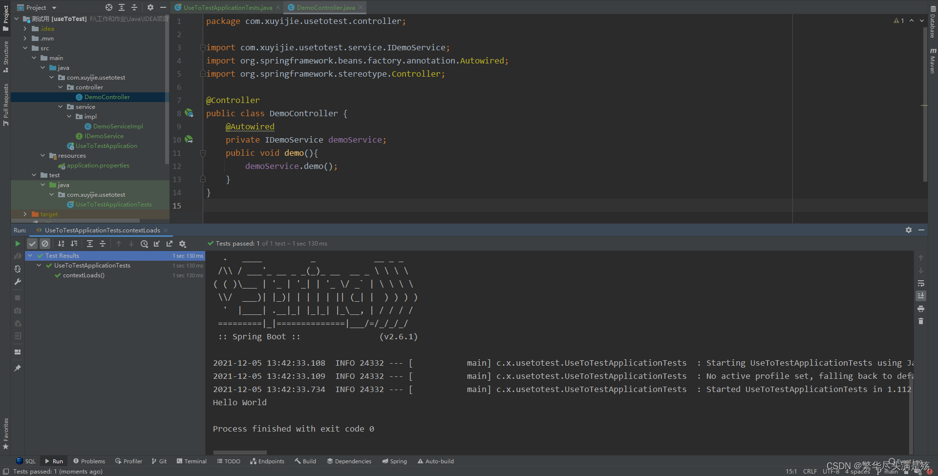Viewport: 938px width, 476px height.
Task: Switch to UseToTestApplicationTests.java editor tab
Action: [x=227, y=8]
